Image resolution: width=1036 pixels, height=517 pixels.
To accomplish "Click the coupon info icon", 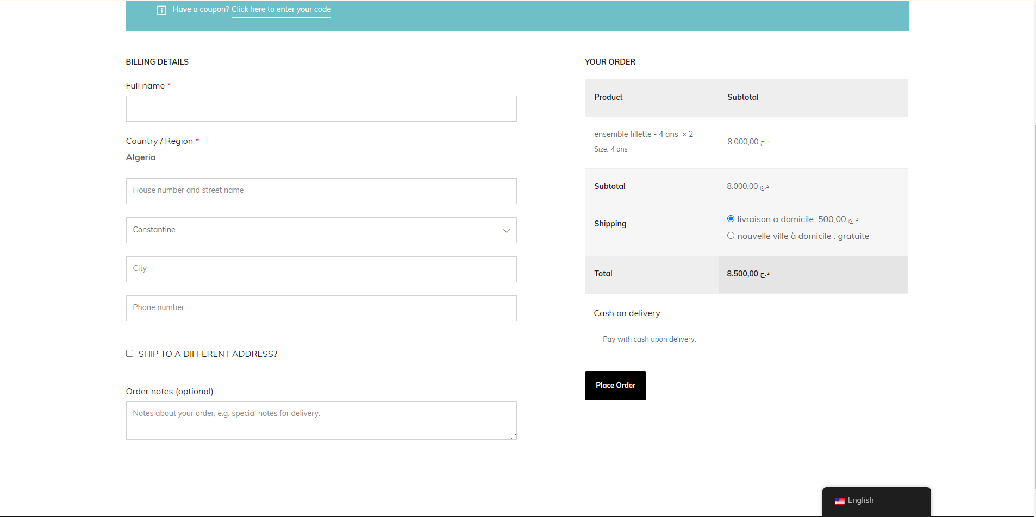I will click(x=161, y=10).
